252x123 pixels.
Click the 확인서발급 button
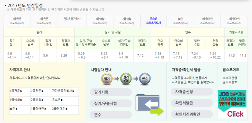tap(192, 103)
